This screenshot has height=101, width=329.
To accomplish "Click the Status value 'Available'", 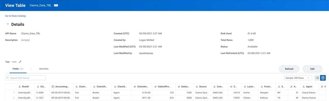I will click(253, 47).
